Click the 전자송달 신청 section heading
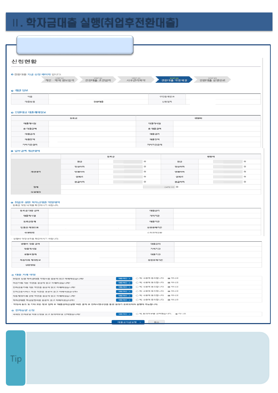 [25, 310]
